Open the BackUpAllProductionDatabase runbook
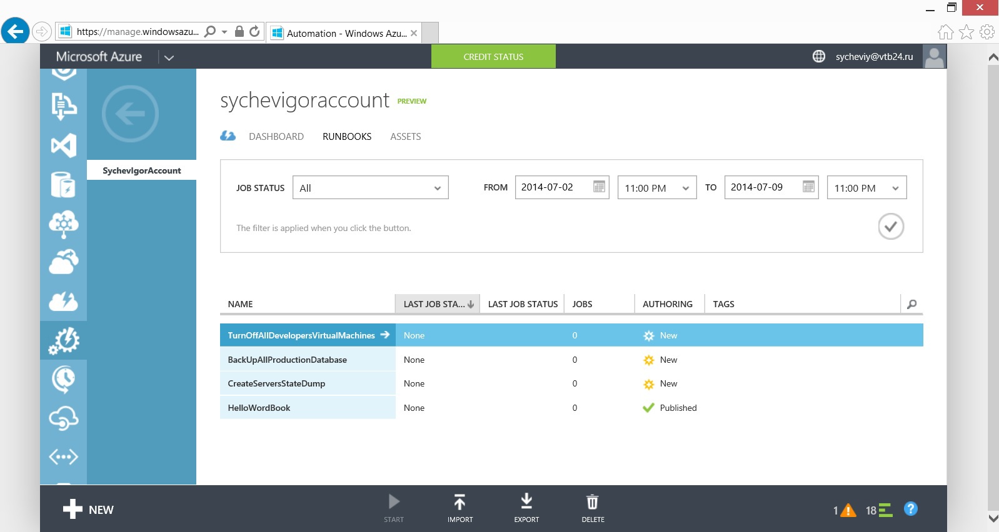Screen dimensions: 999x532 click(x=287, y=360)
